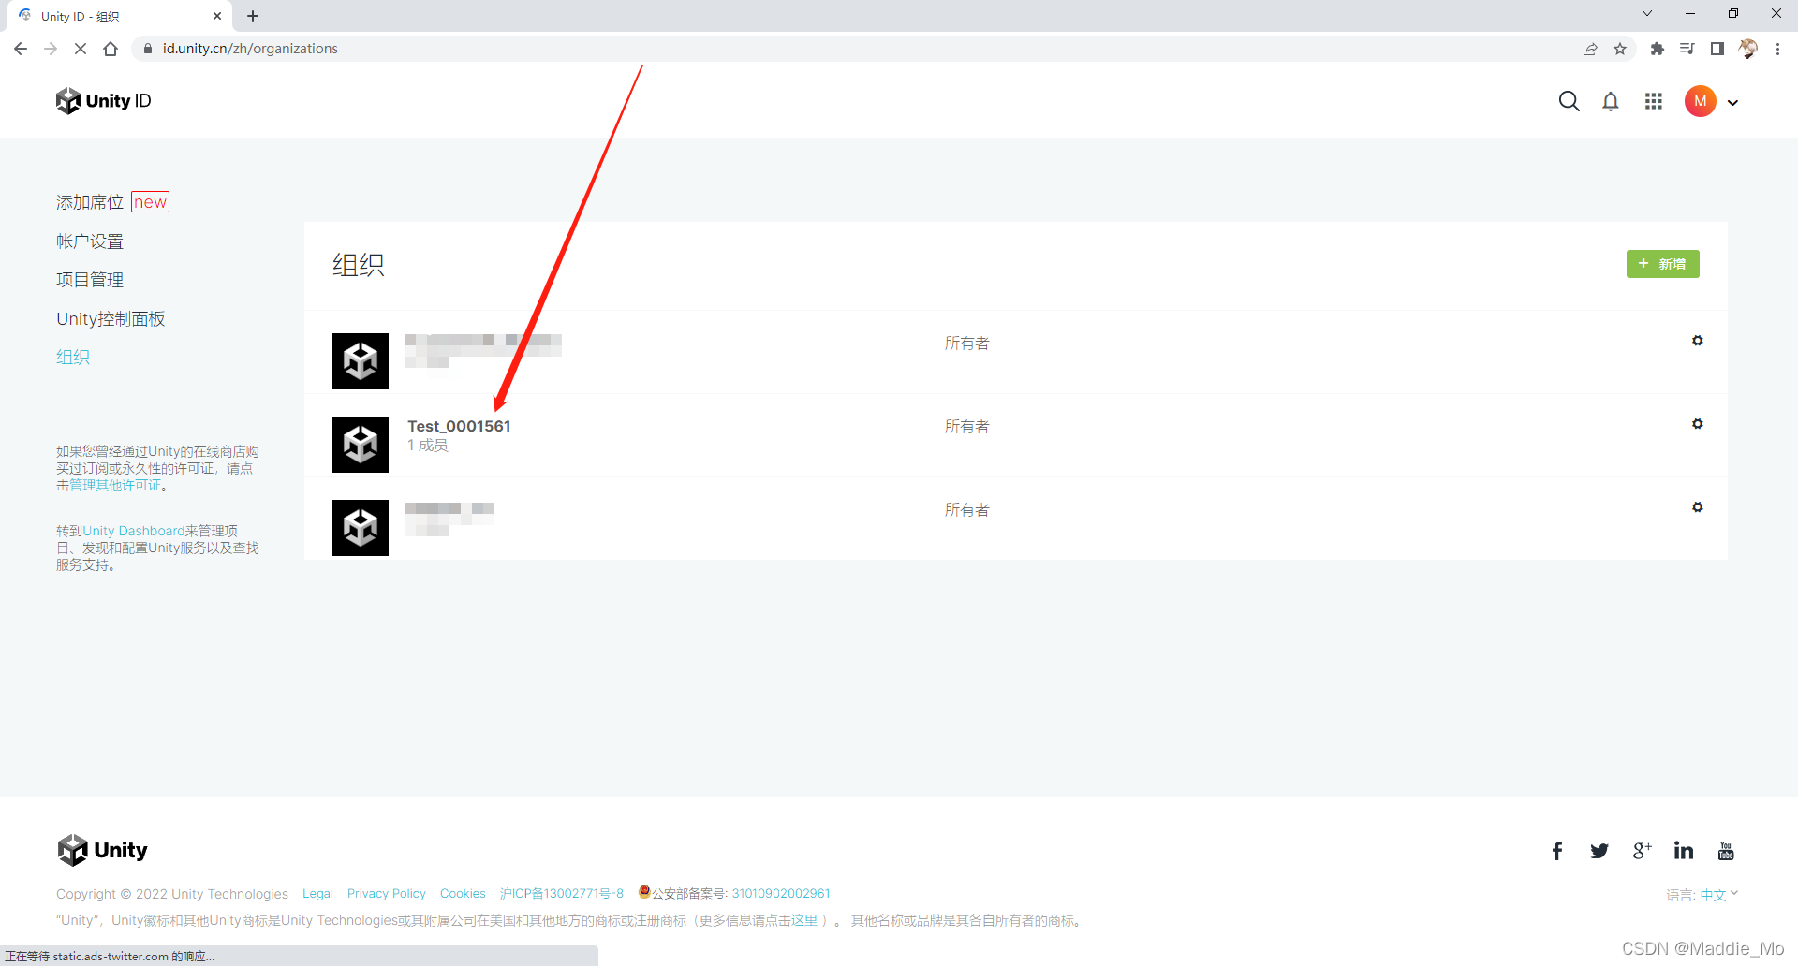Screen dimensions: 1798x966
Task: Click the 管理其他许可证 link
Action: point(115,486)
